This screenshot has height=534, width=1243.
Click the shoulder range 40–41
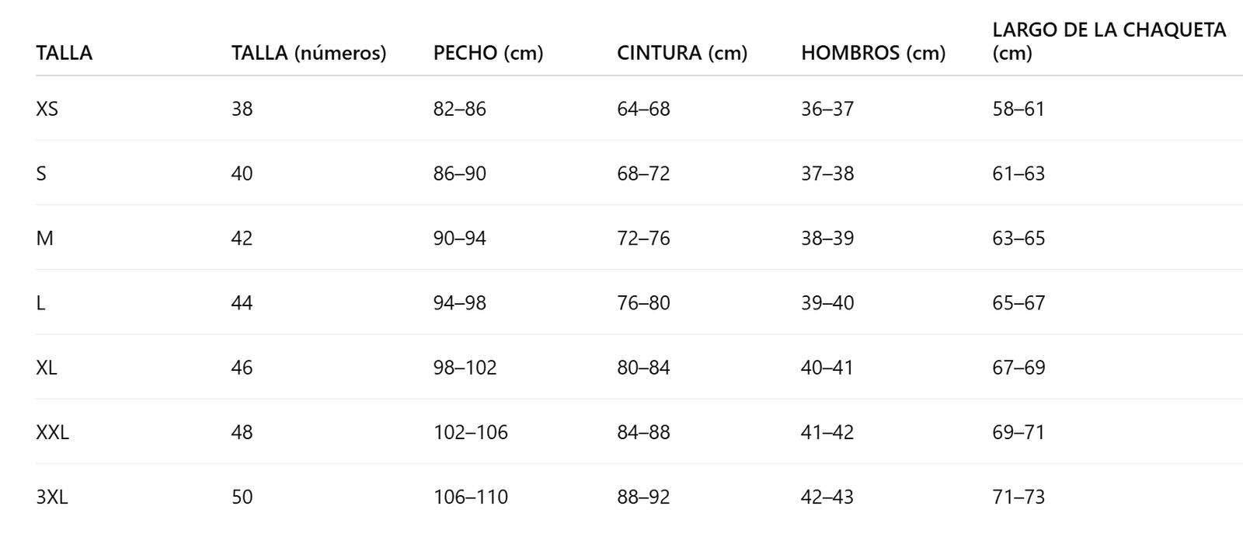click(x=827, y=367)
